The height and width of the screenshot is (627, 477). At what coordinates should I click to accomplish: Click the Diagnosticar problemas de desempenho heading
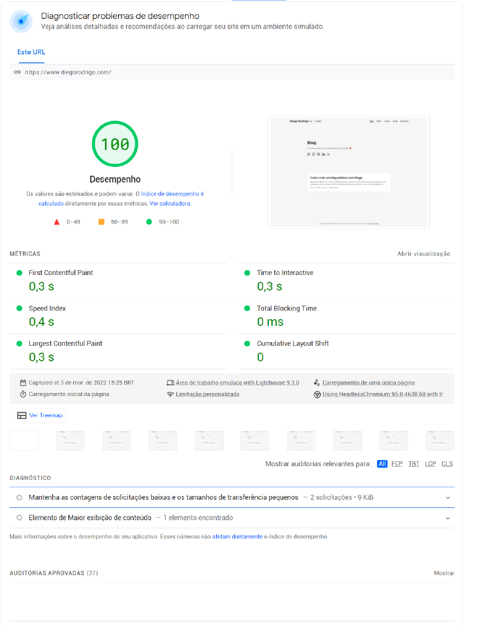point(120,16)
